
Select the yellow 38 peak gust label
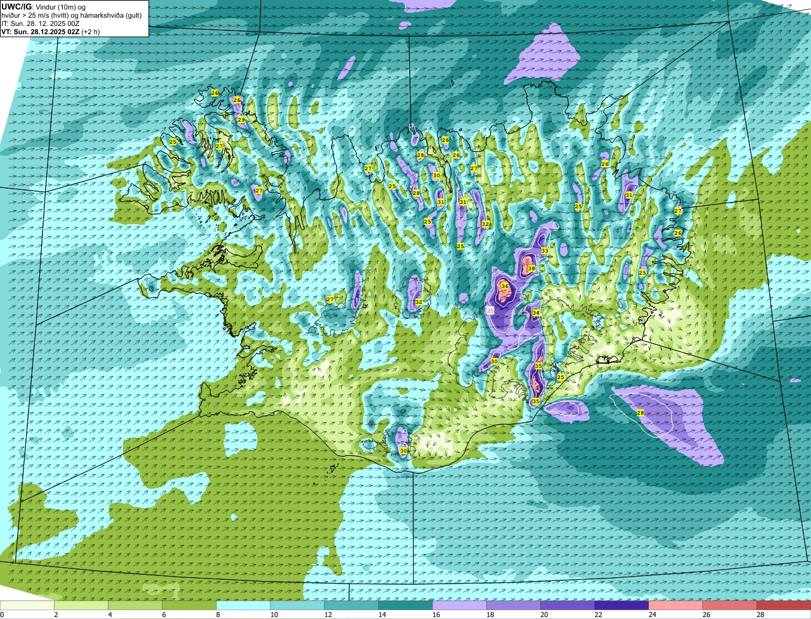(532, 268)
